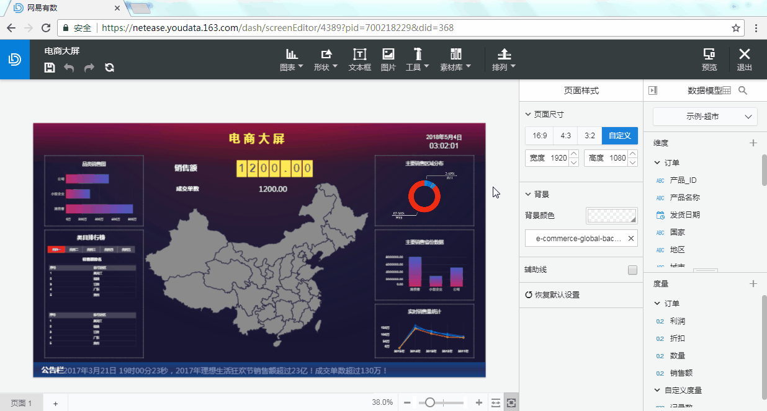This screenshot has height=411, width=767.
Task: Save the dashboard with the floppy disk icon
Action: [50, 68]
